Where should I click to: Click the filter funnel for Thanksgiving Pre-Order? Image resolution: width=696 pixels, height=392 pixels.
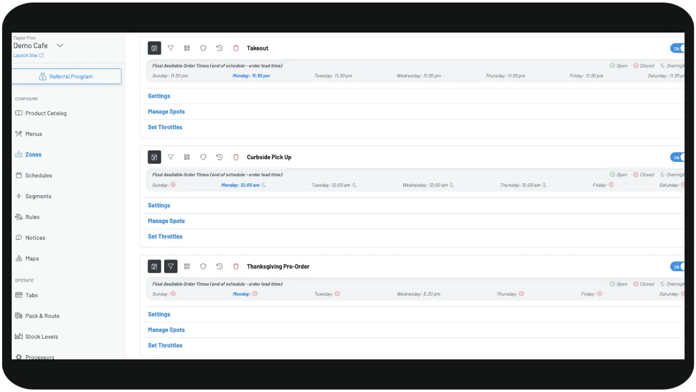(171, 266)
